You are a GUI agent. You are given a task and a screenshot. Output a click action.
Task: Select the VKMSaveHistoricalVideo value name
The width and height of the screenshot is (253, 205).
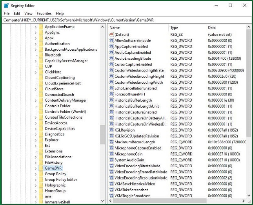(135, 184)
